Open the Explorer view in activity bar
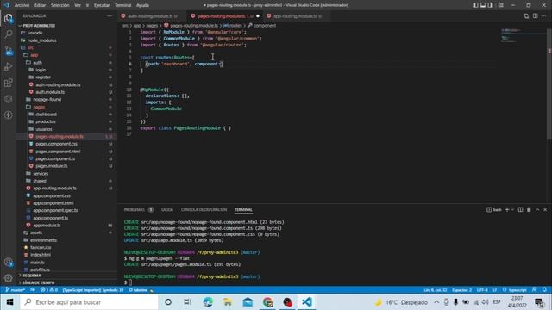Viewport: 552px width, 310px height. pos(9,18)
